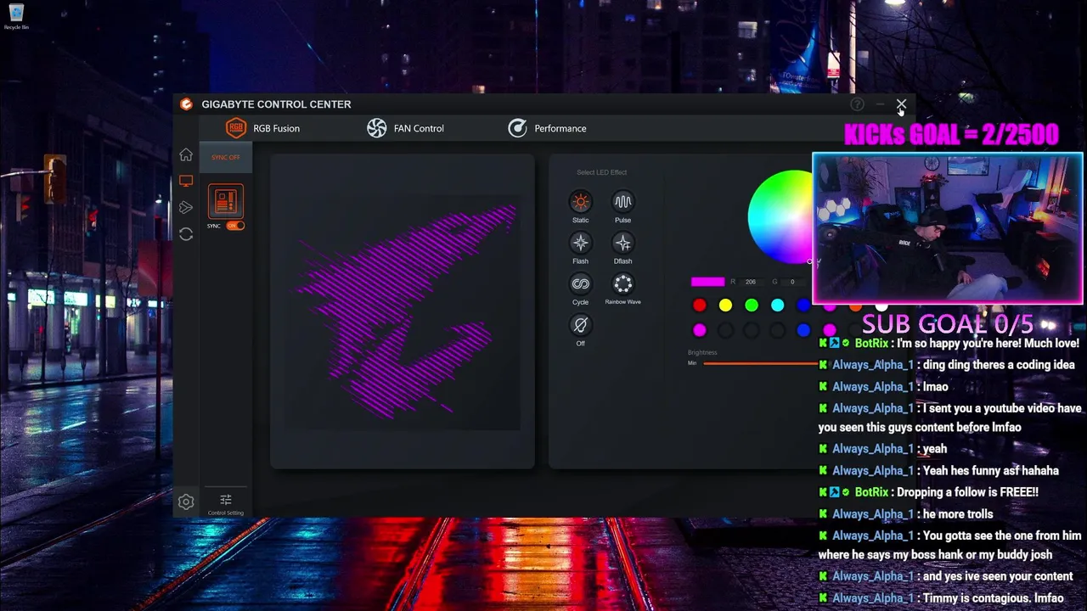Open Recycle Bin on desktop
Viewport: 1087px width, 611px height.
pyautogui.click(x=17, y=16)
